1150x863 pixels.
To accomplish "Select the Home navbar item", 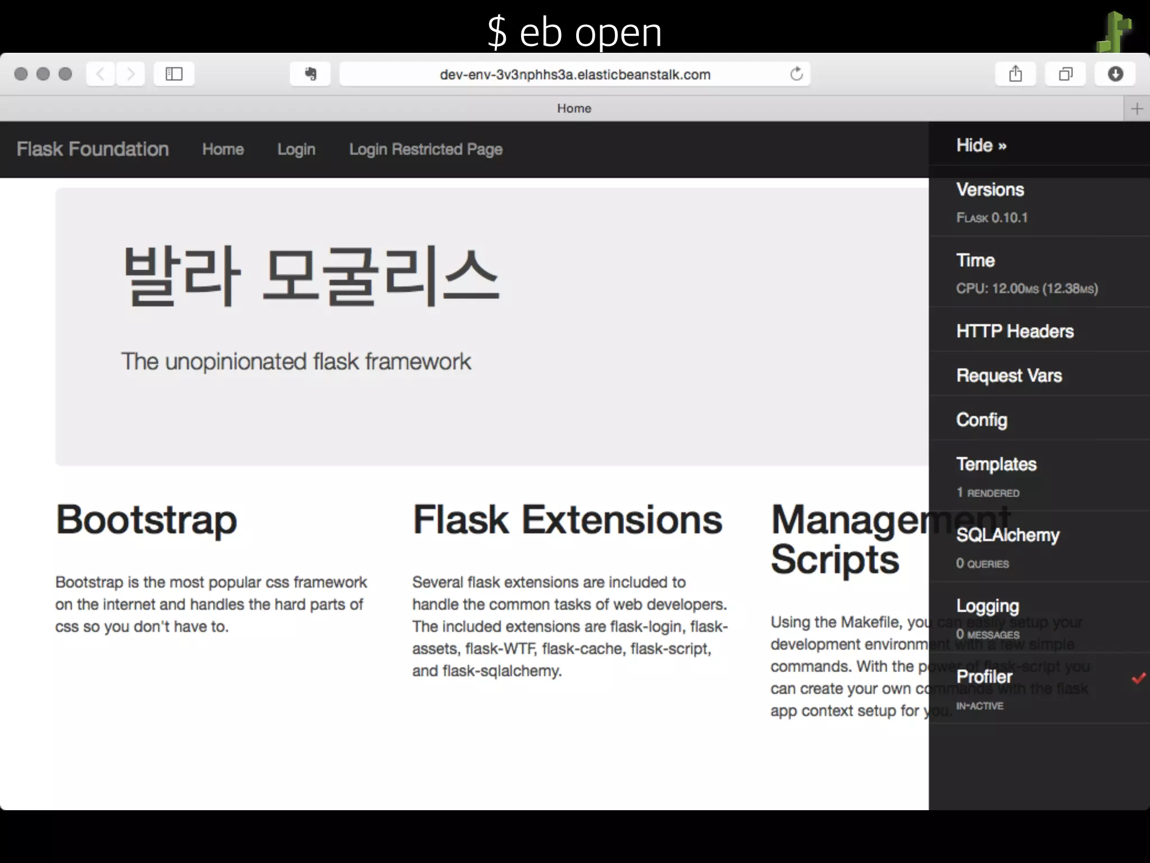I will pos(223,149).
